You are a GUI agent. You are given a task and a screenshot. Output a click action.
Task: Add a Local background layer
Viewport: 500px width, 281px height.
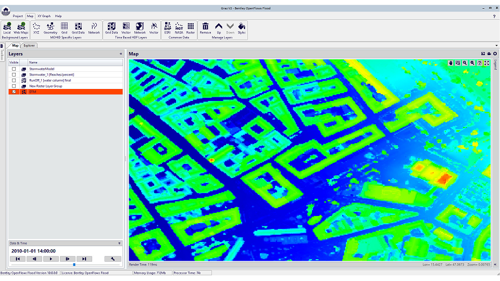(7, 28)
